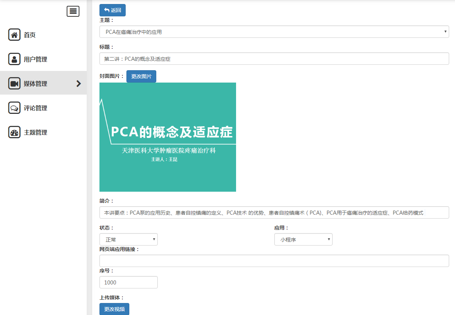Click the empty 网页端应用链接 field
Viewport: 455px width, 315px height.
[274, 261]
